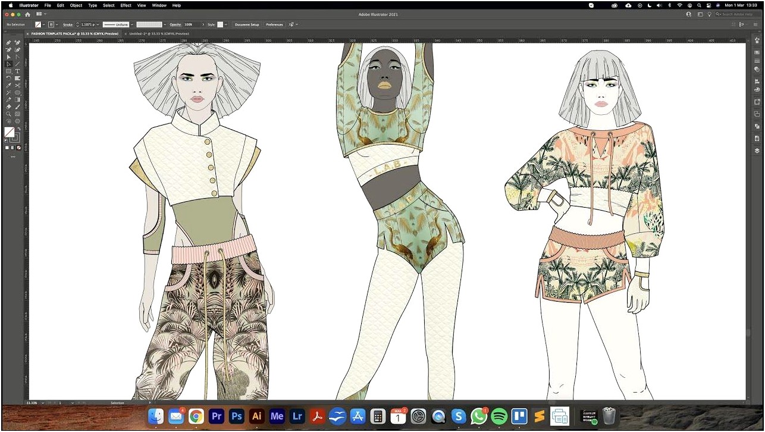Click the Home icon in app bar
This screenshot has width=765, height=432.
[x=27, y=14]
